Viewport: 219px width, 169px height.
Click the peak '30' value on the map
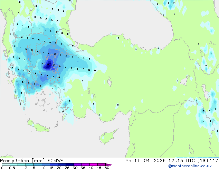coord(48,64)
